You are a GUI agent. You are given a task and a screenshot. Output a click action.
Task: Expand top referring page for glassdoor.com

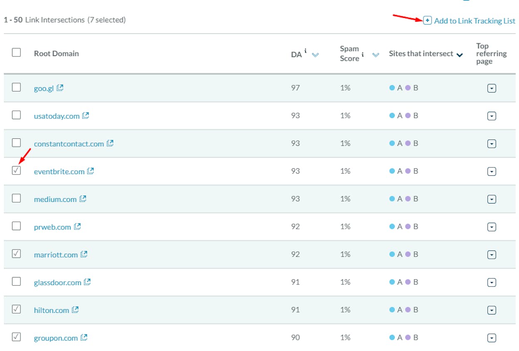point(492,282)
